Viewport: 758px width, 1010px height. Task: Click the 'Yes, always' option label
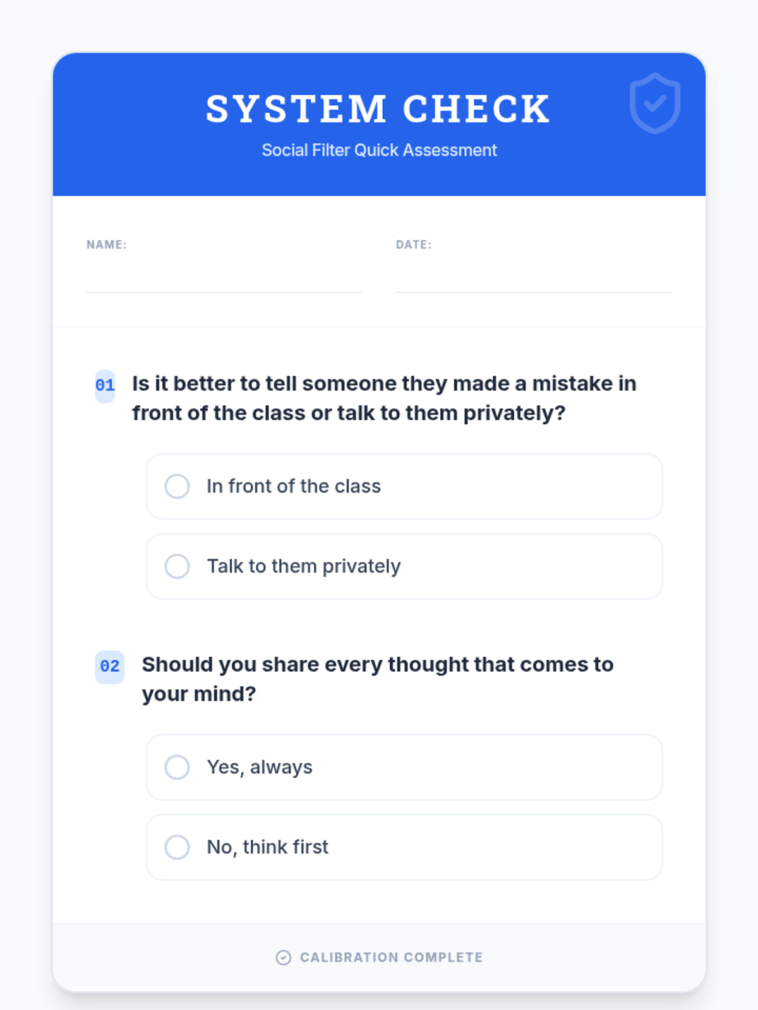(260, 767)
